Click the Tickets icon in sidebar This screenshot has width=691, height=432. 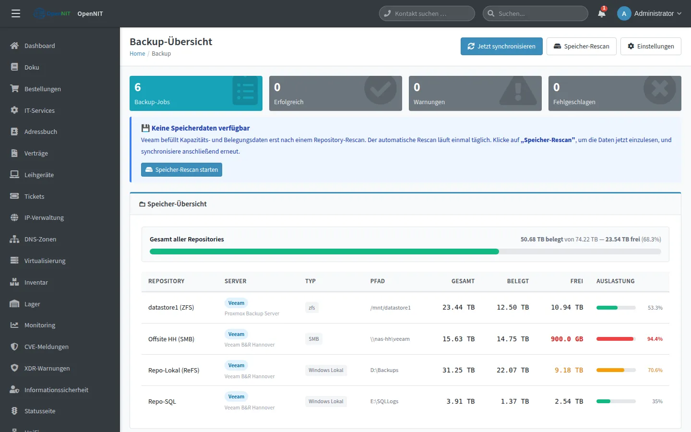coord(14,196)
